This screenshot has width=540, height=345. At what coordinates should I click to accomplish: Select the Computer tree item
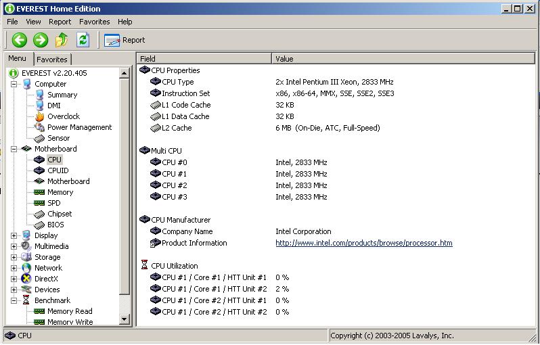(51, 84)
